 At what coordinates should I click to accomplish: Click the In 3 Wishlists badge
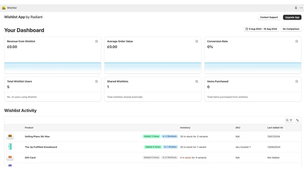click(169, 136)
